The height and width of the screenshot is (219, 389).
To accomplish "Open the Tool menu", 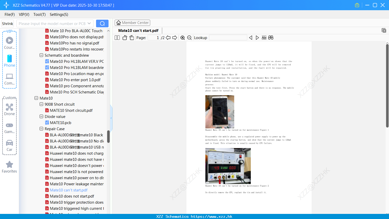I will pyautogui.click(x=40, y=15).
